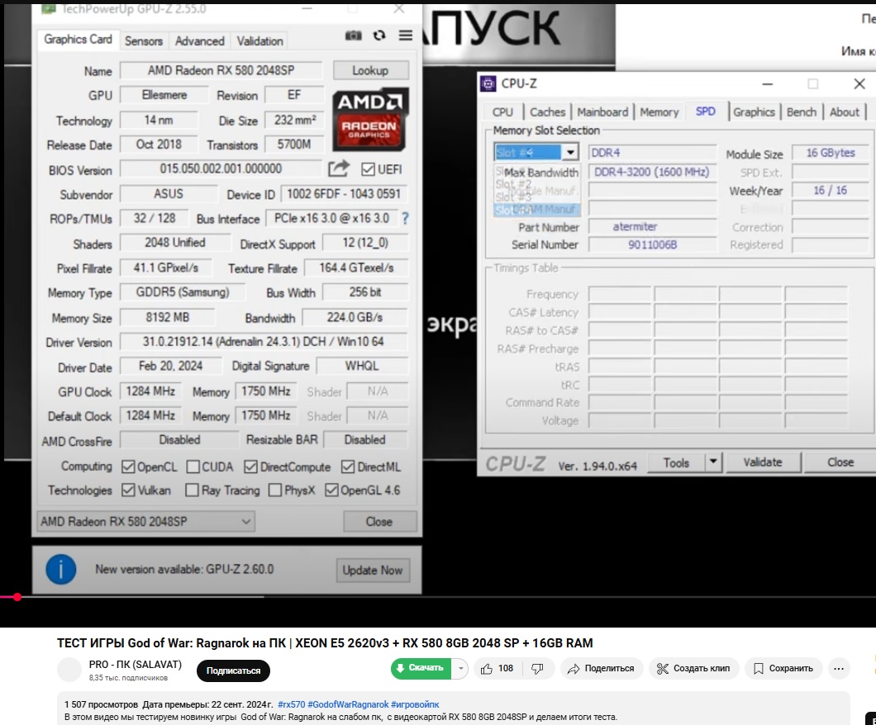The height and width of the screenshot is (725, 876).
Task: Click the Lookup button in GPU-Z
Action: (371, 70)
